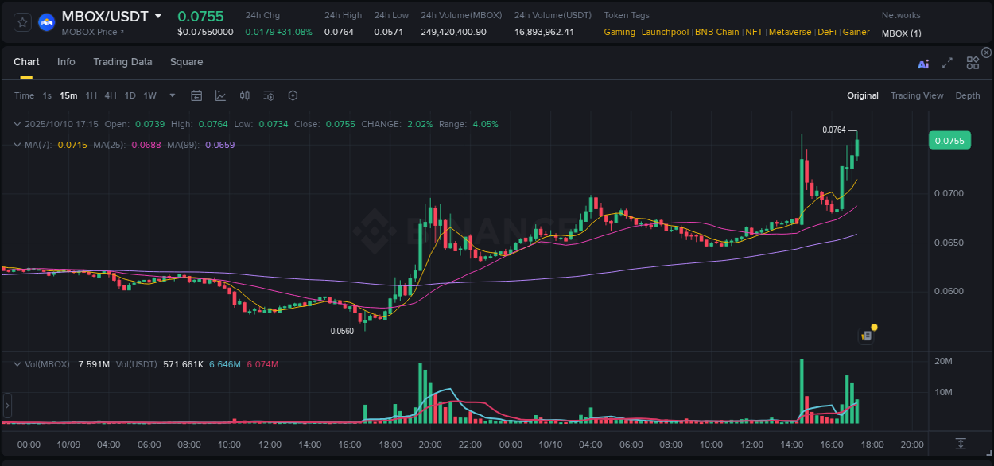Click the green last price label 0.0755
Viewport: 994px width, 466px height.
pyautogui.click(x=949, y=140)
